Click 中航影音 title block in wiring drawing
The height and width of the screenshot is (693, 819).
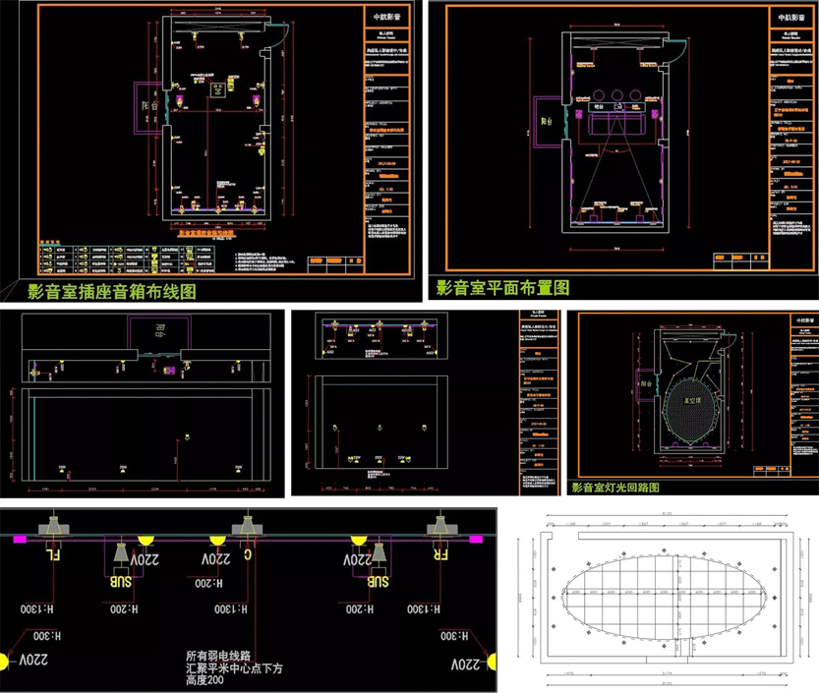tap(381, 17)
